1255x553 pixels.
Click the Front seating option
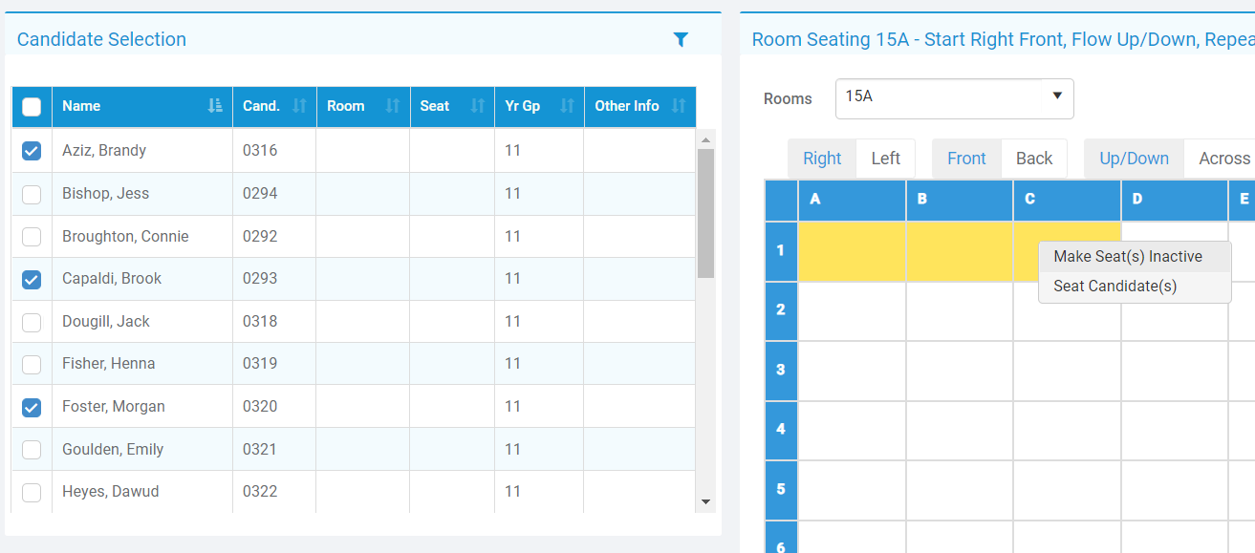click(966, 158)
